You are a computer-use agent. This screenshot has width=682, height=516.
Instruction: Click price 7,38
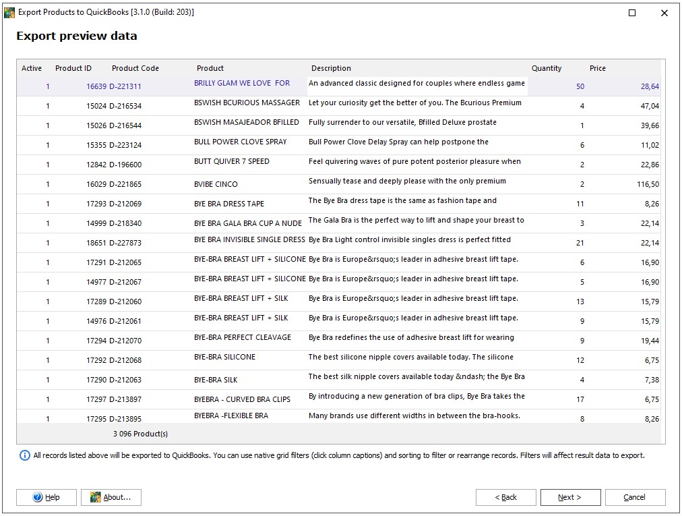(652, 380)
